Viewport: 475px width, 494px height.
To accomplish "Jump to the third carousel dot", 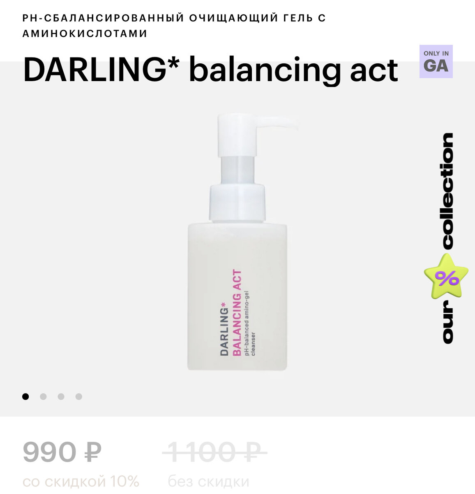I will (61, 396).
